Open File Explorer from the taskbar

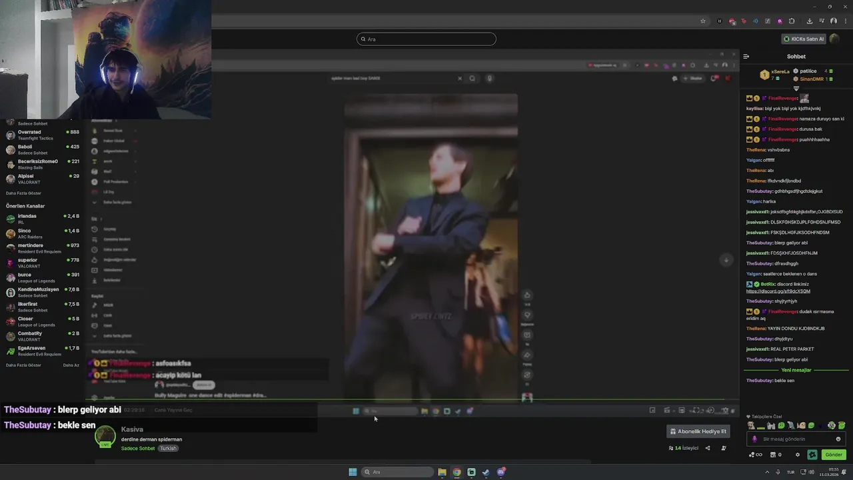tap(442, 472)
